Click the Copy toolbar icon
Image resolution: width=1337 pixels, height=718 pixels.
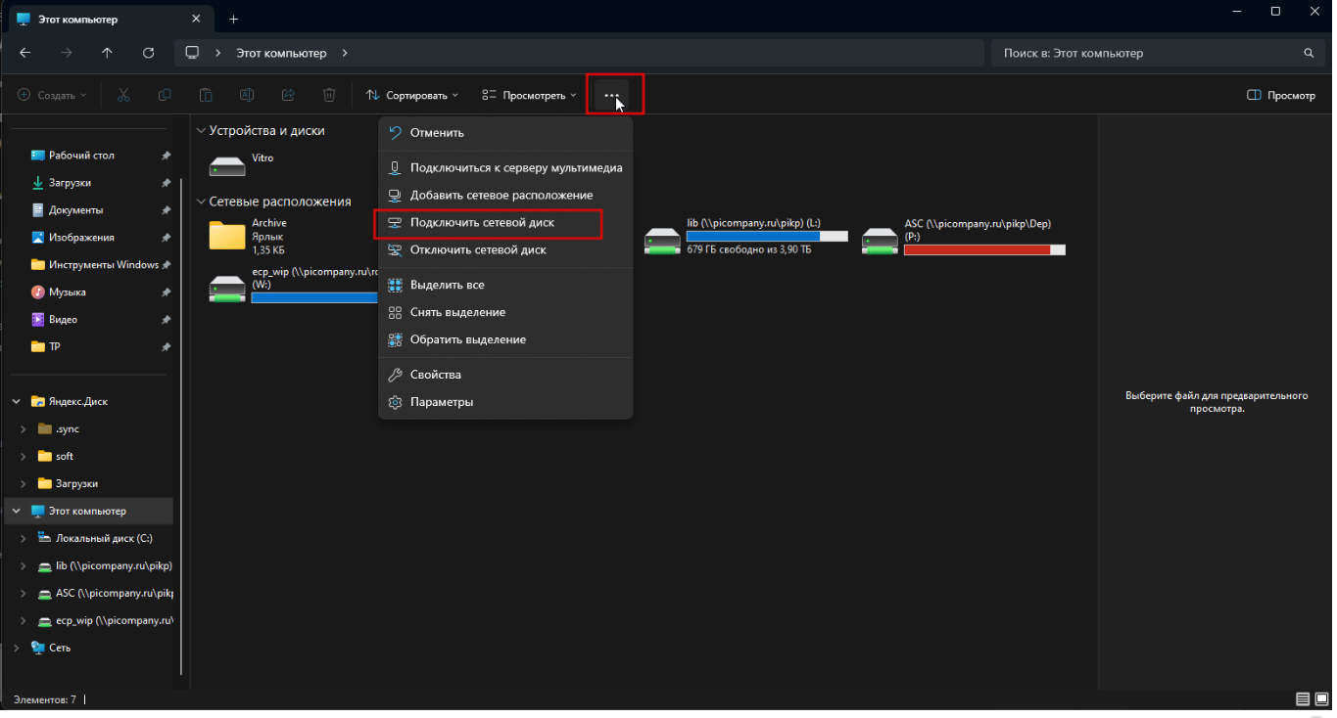165,95
